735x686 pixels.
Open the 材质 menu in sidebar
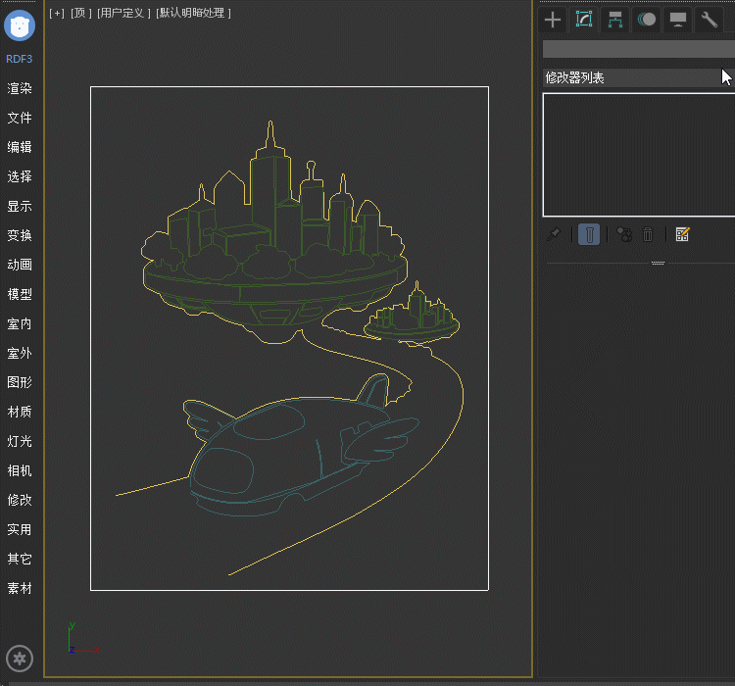pos(20,412)
